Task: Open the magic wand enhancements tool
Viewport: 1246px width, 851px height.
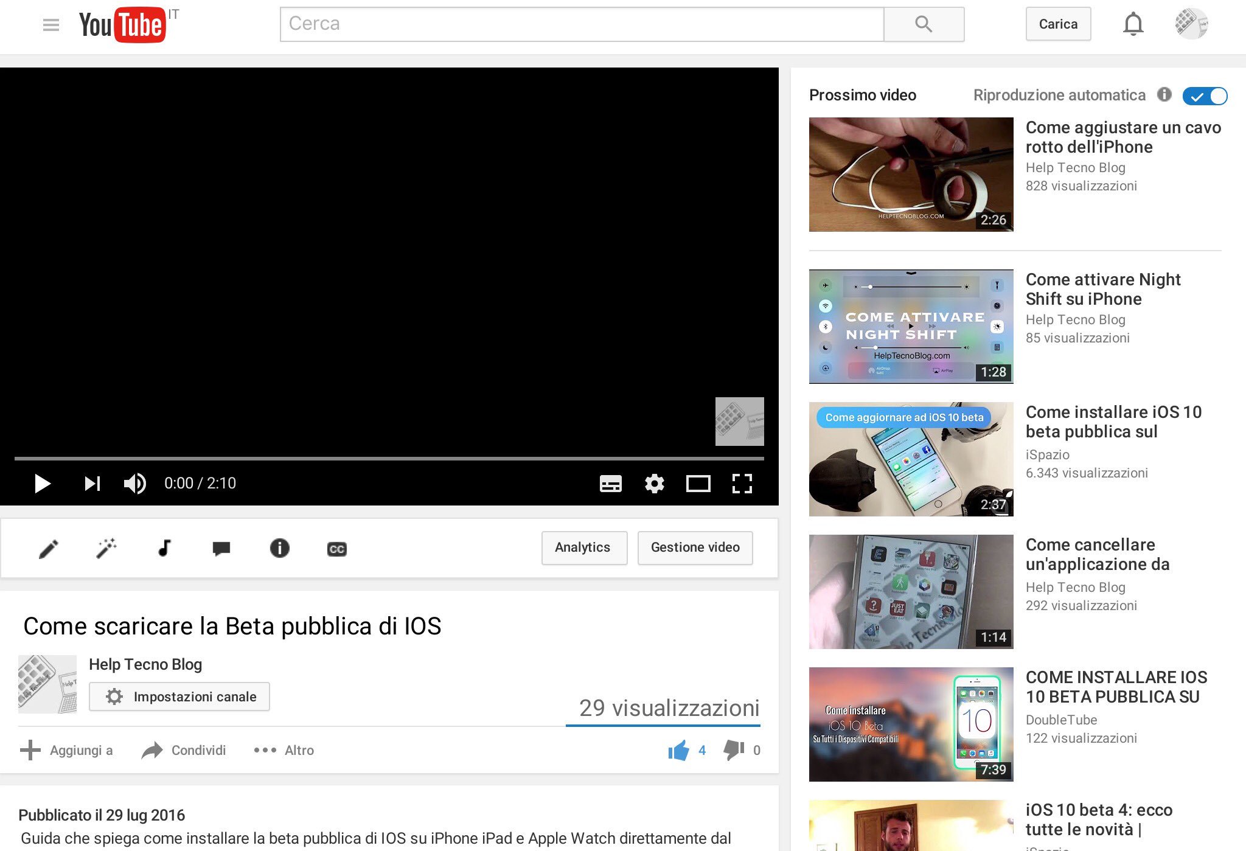Action: (106, 548)
